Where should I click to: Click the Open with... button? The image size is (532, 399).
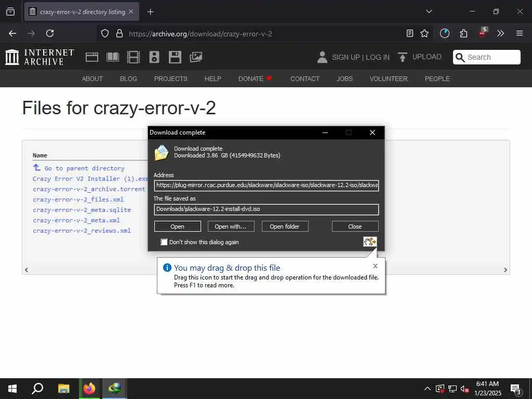click(x=231, y=227)
